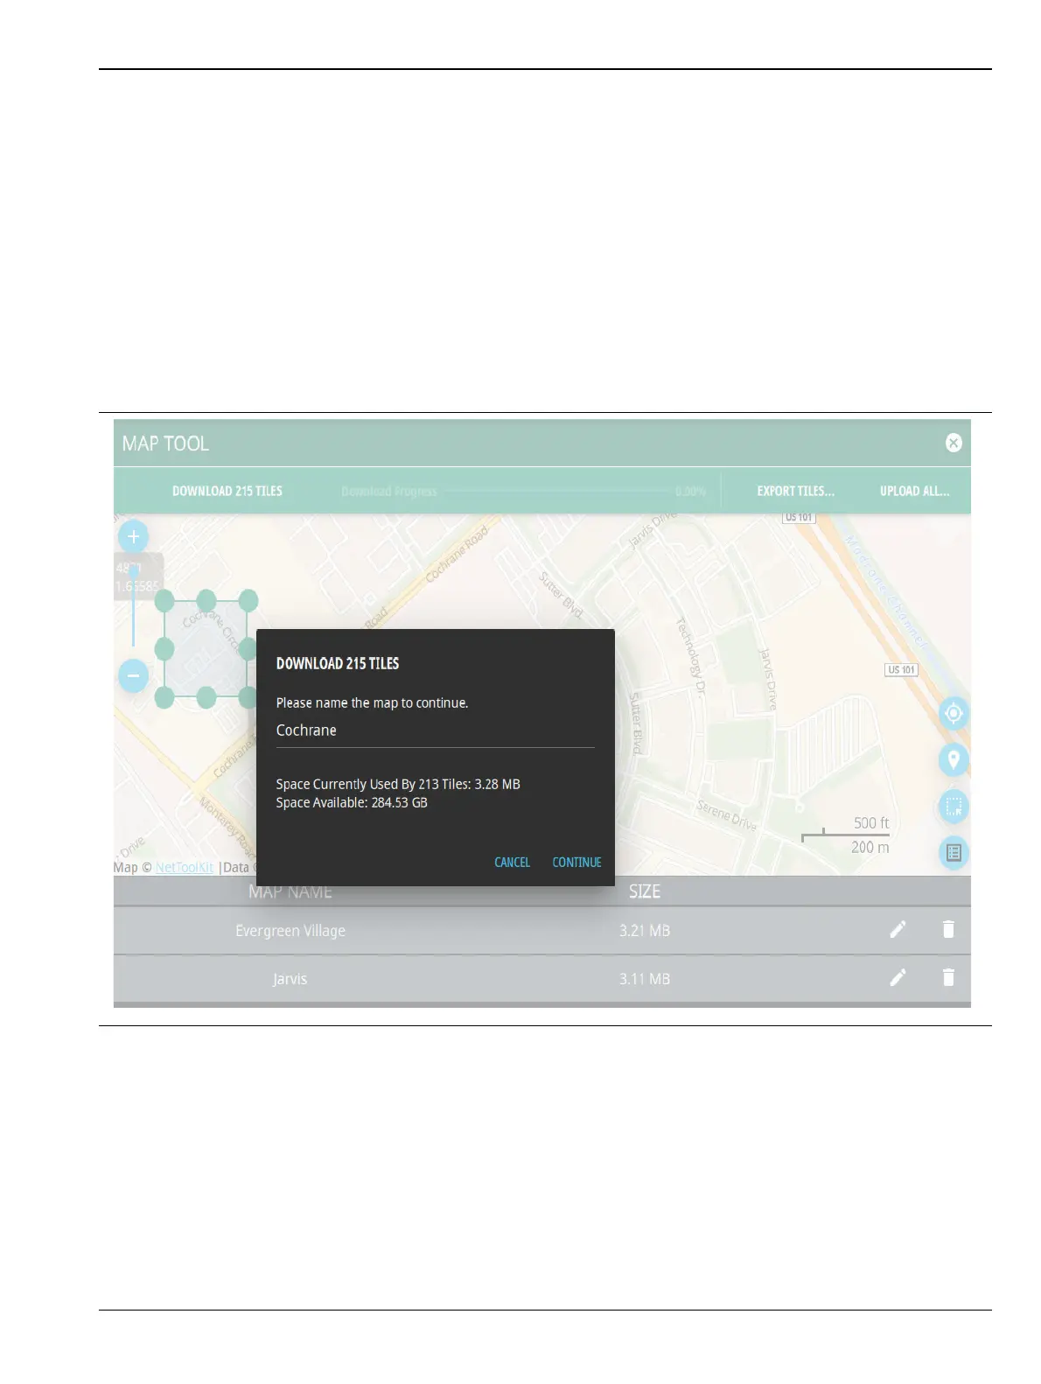Delete the Jarvis map
This screenshot has height=1384, width=1041.
(x=948, y=977)
